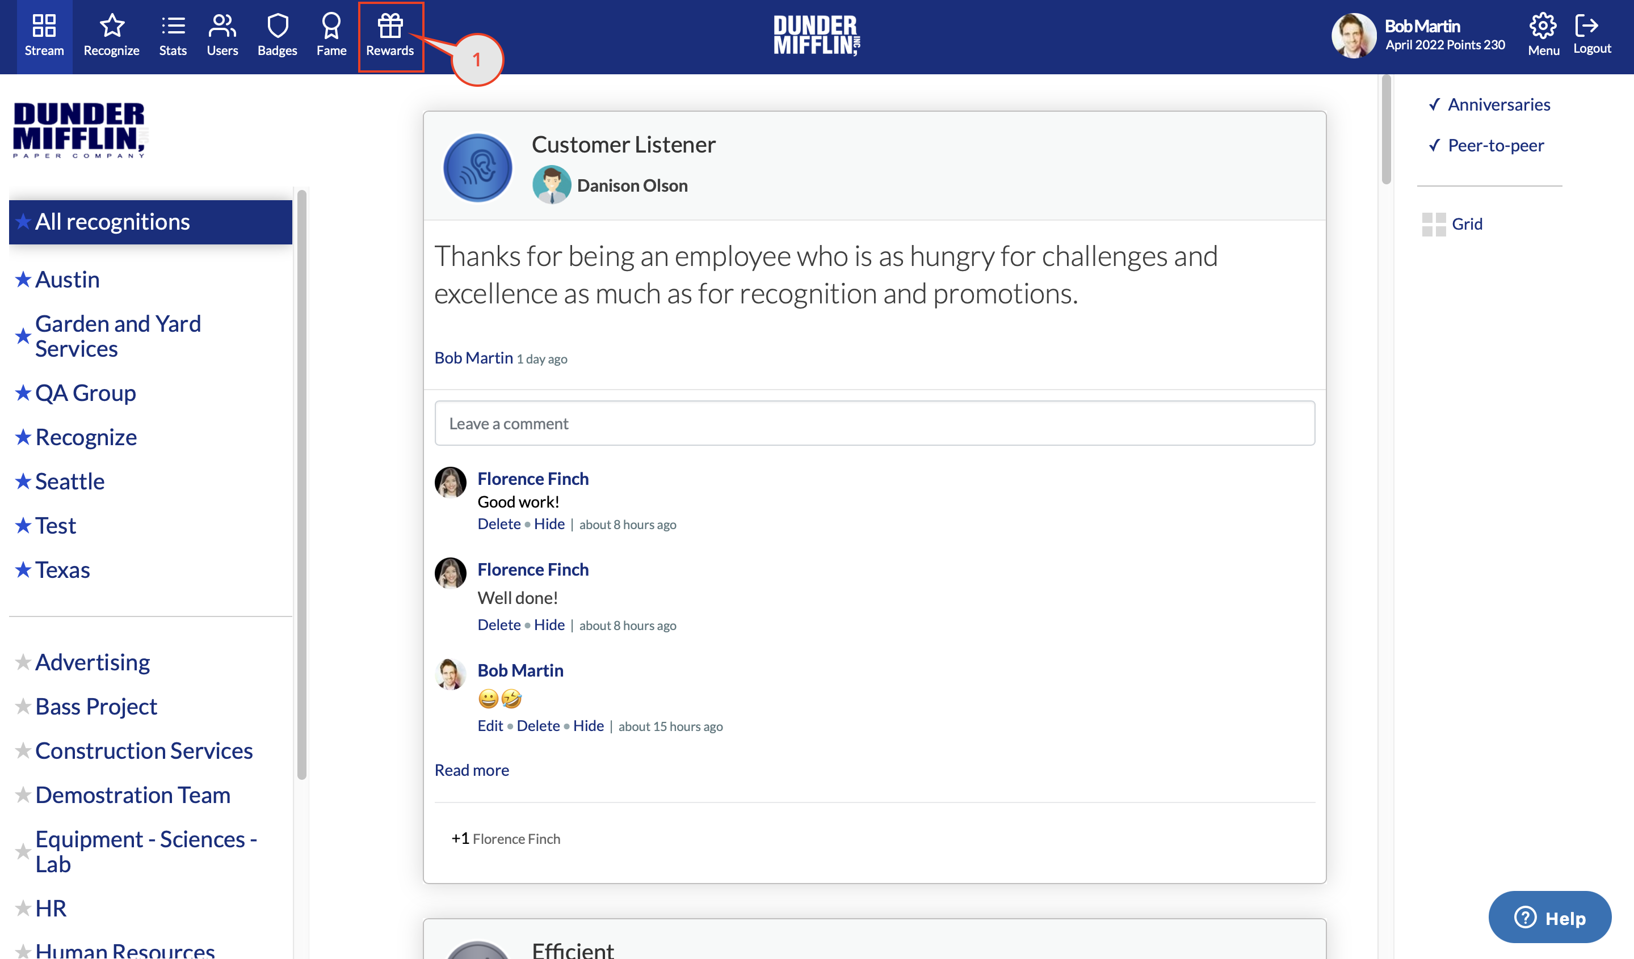Open Danison Olson's profile name
Viewport: 1634px width, 959px height.
coord(632,185)
